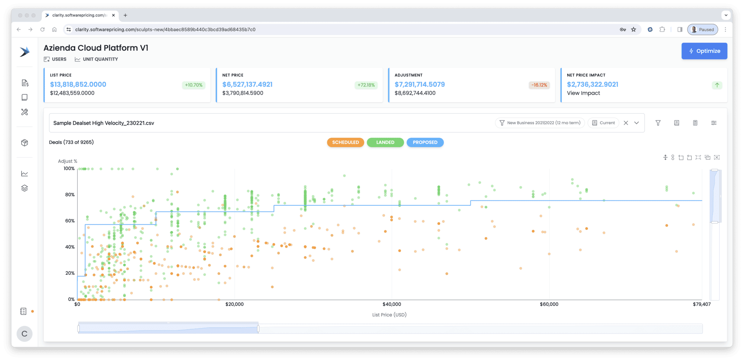Expand the tab search chevron
Viewport: 744px width, 361px height.
pyautogui.click(x=726, y=15)
